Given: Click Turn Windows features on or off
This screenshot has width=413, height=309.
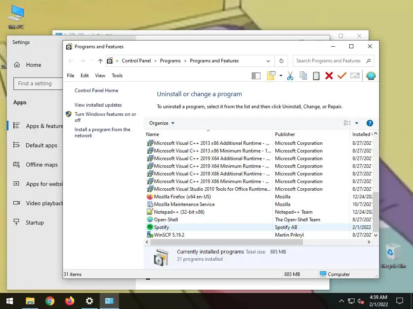Looking at the screenshot, I should 105,117.
